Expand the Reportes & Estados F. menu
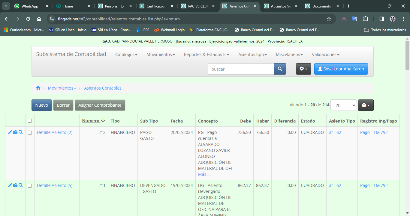Screen dimensions: 410x216 click(x=207, y=55)
